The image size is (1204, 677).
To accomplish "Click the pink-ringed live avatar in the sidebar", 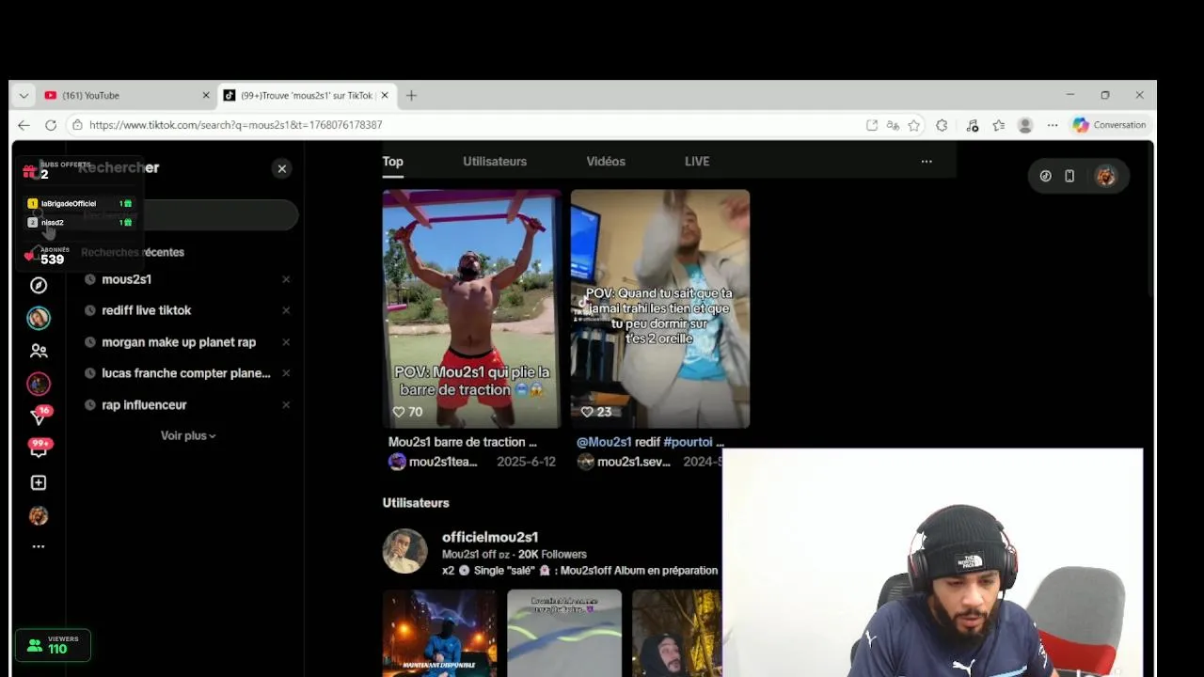I will coord(39,384).
